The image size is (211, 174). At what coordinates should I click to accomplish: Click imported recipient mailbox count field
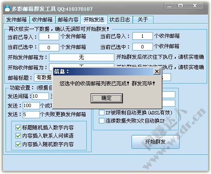[143, 36]
